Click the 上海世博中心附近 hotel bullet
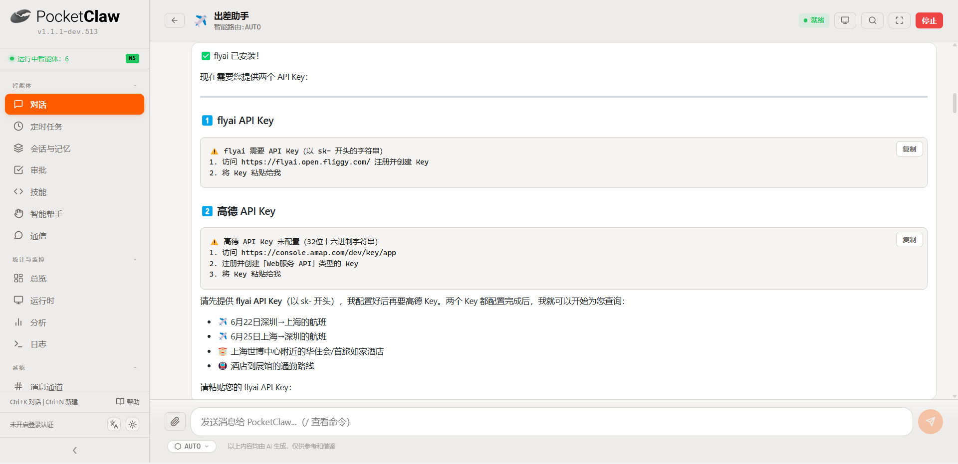Viewport: 958px width, 464px height. coord(307,351)
